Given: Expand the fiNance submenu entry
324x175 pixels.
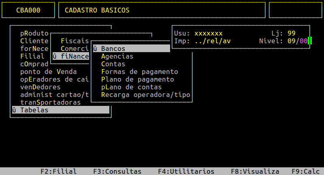Looking at the screenshot, I should [x=70, y=56].
